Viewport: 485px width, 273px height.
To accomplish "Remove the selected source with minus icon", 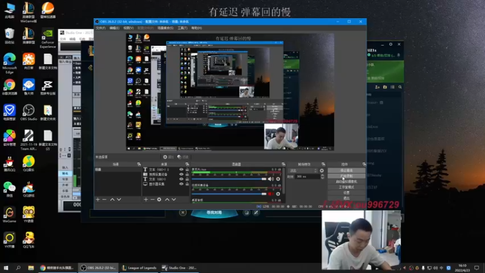I will point(153,200).
